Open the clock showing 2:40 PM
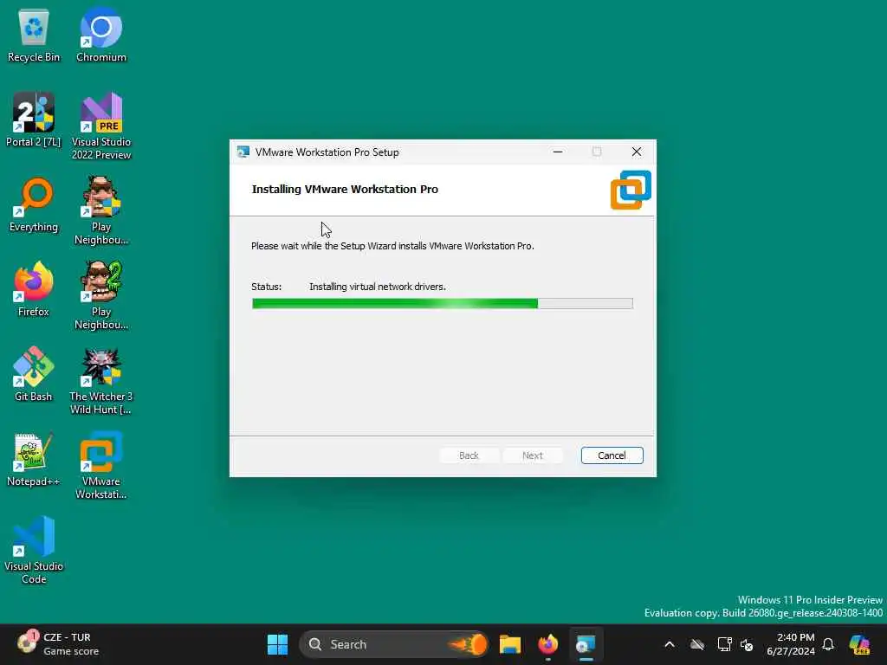Viewport: 887px width, 665px height. (791, 644)
